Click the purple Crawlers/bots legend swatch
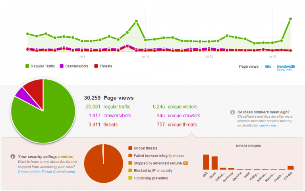 point(62,66)
